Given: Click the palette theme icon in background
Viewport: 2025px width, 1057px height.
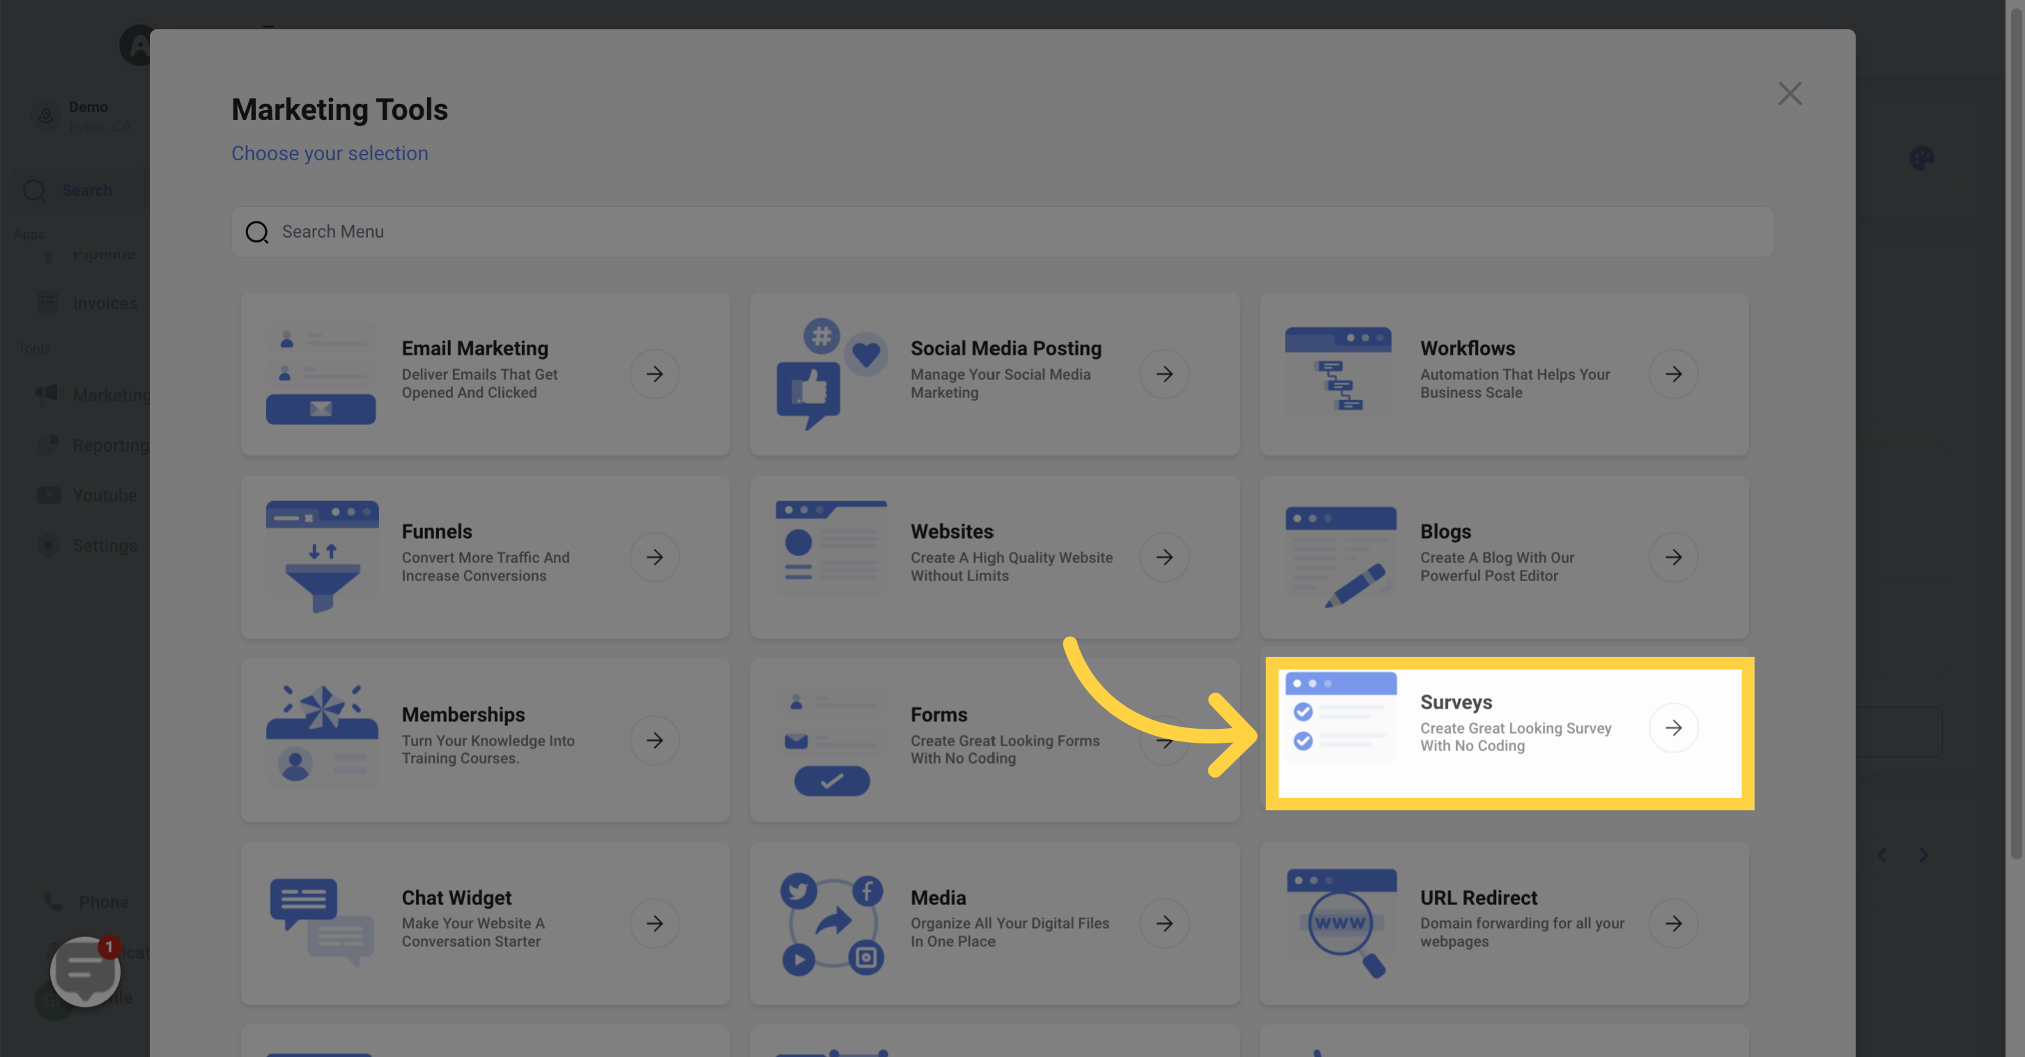Looking at the screenshot, I should tap(1921, 158).
